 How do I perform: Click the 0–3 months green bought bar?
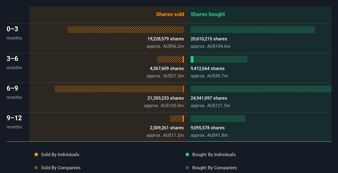pos(253,30)
